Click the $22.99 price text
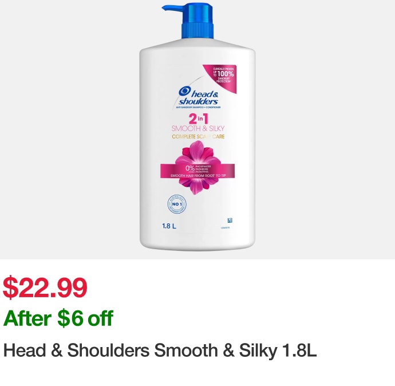Image resolution: width=395 pixels, height=386 pixels. pyautogui.click(x=45, y=287)
